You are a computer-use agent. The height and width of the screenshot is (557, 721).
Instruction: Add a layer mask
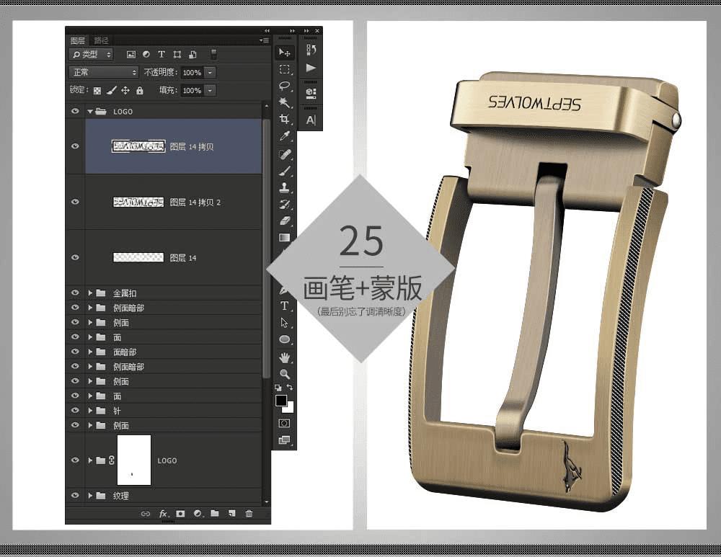point(180,513)
